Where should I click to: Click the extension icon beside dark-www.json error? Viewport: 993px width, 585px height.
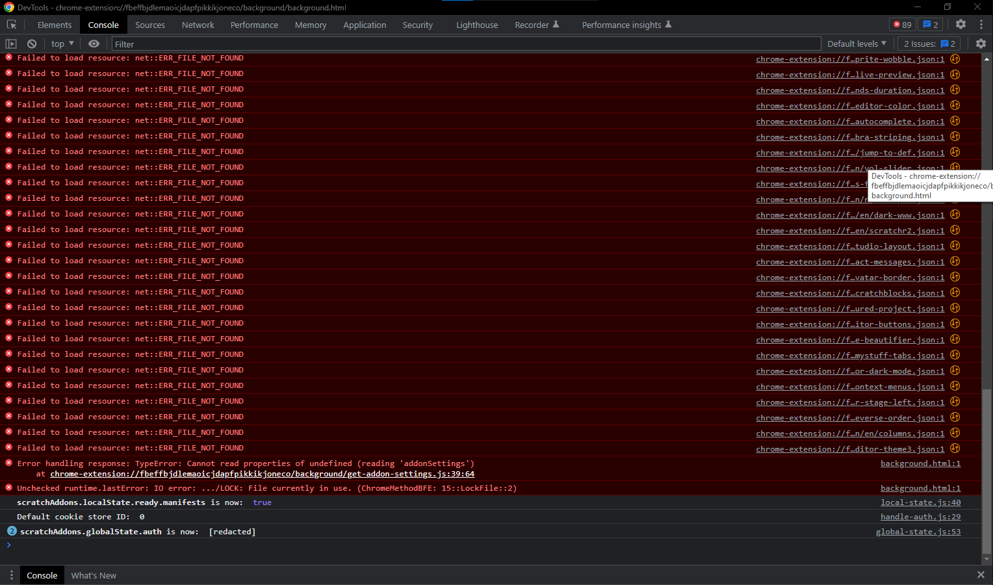(955, 214)
